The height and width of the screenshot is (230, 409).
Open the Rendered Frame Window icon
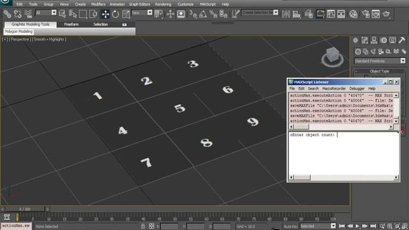pyautogui.click(x=376, y=14)
